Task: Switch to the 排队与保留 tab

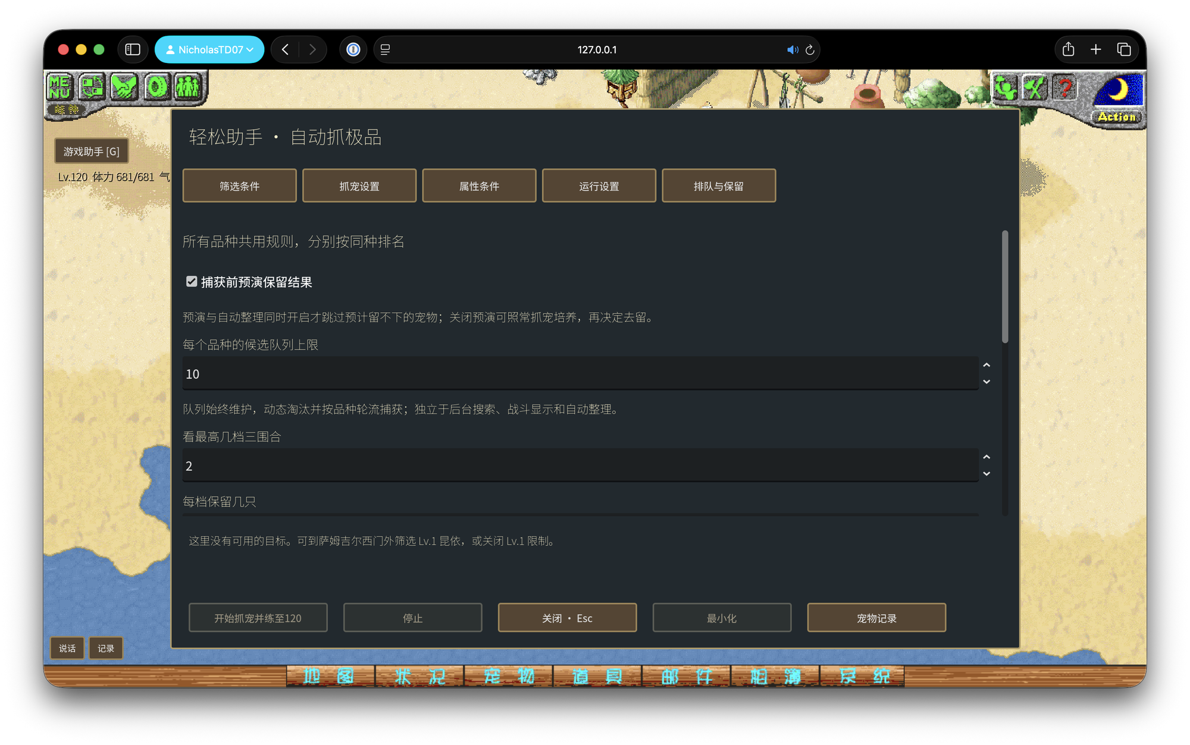Action: [719, 186]
